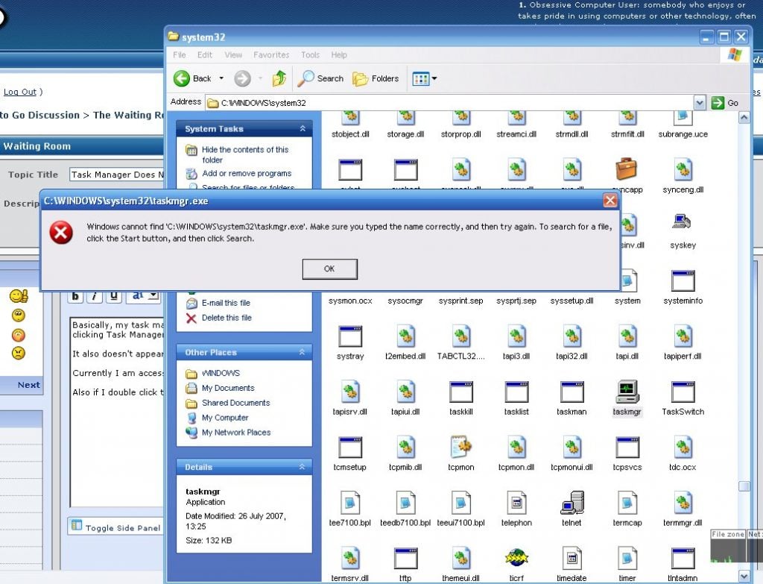Click OK on the taskmgr.exe error dialog

pos(329,269)
